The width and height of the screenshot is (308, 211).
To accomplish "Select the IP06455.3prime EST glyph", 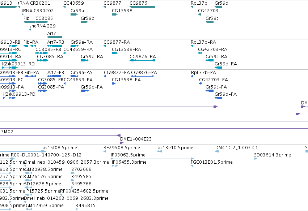I will point(115,166).
